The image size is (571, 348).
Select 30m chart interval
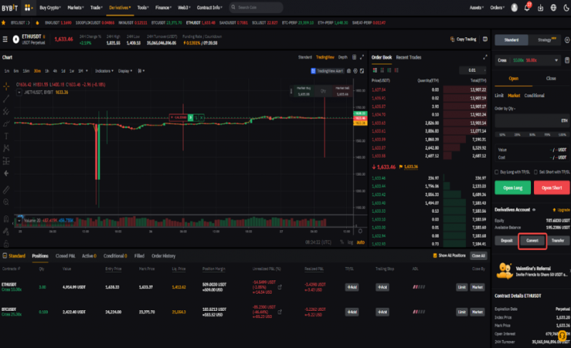(x=37, y=71)
